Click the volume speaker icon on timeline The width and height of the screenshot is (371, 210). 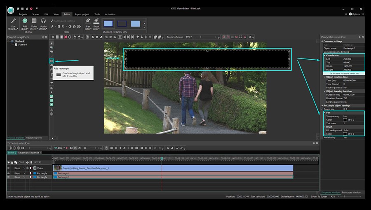click(x=85, y=148)
